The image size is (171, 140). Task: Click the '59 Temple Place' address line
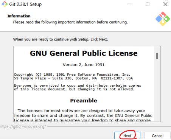click(73, 78)
